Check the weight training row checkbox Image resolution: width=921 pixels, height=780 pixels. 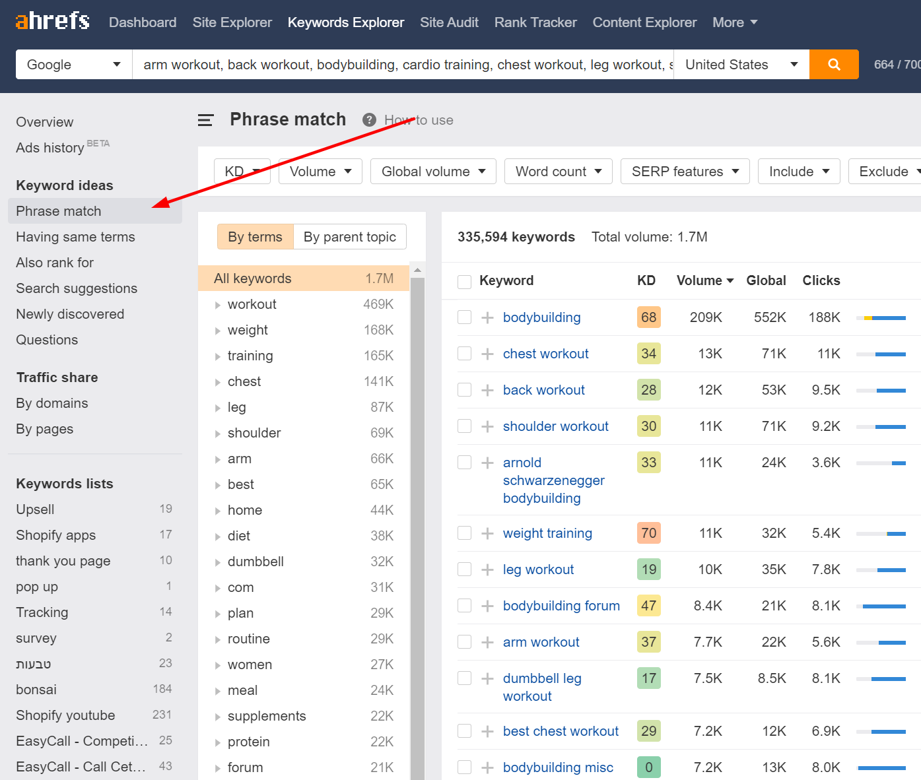point(465,533)
